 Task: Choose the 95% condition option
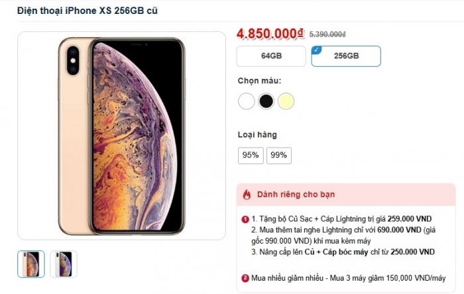tap(251, 156)
